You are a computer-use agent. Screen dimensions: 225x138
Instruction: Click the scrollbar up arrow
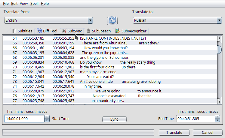coord(219,38)
